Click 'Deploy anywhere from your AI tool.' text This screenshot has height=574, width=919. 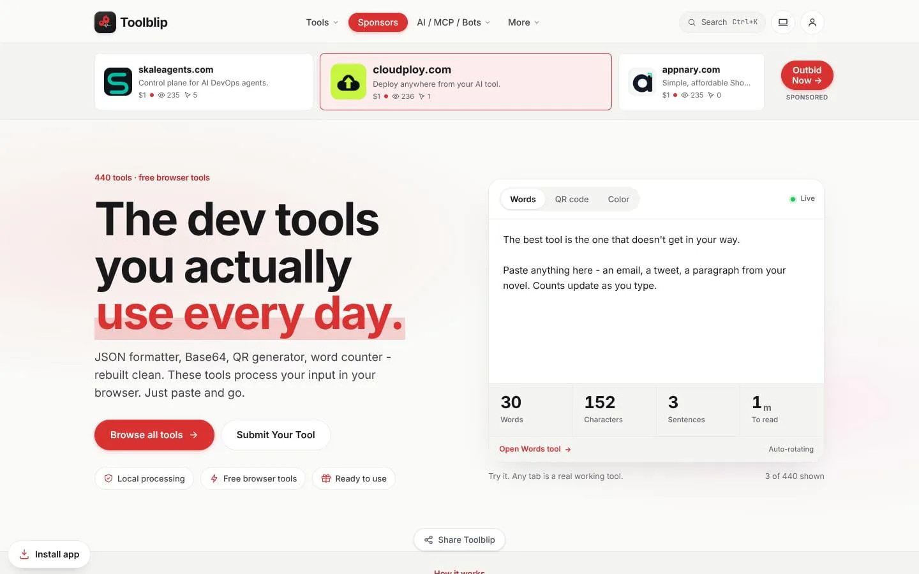click(x=437, y=84)
